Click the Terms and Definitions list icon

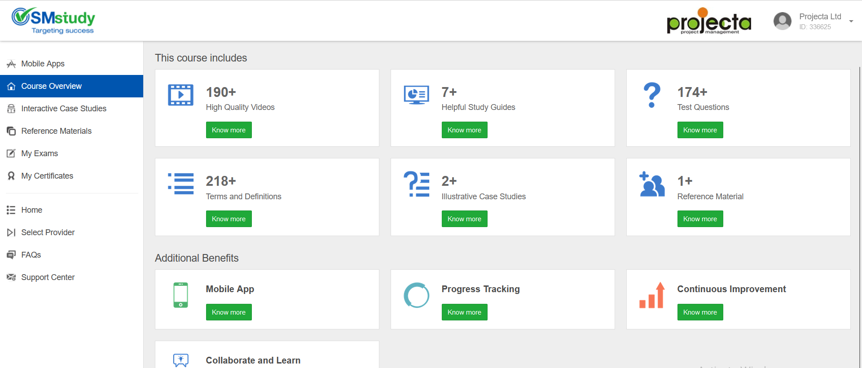180,184
